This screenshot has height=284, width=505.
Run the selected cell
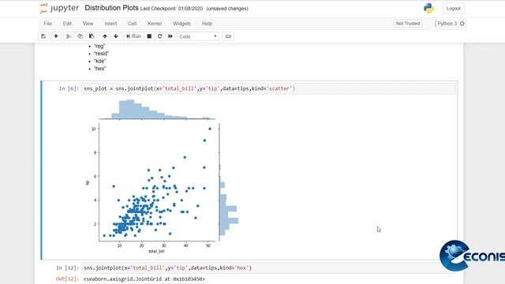[133, 36]
